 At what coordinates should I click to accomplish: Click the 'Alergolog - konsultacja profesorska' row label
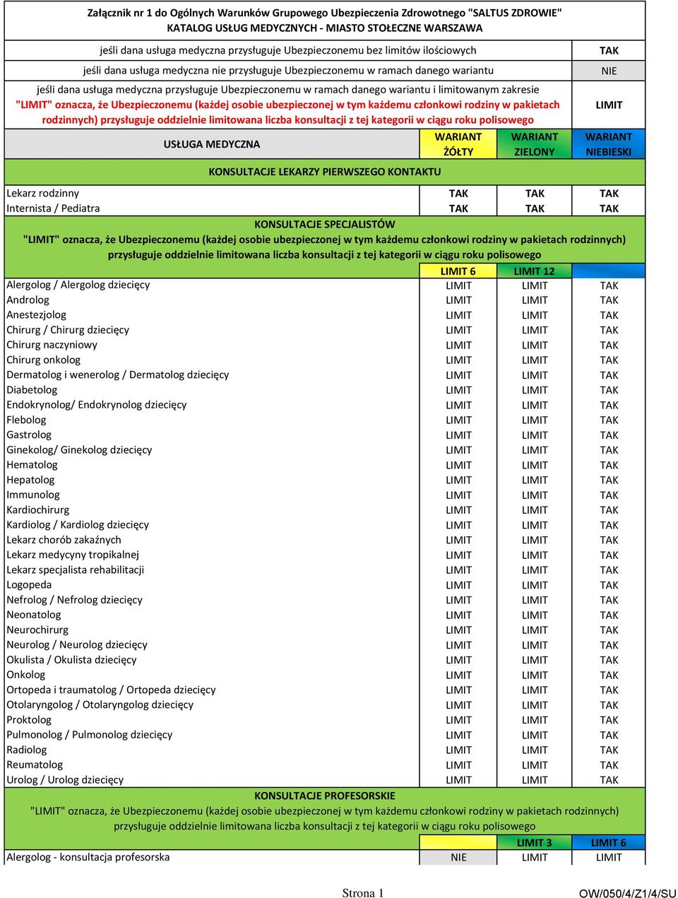(x=88, y=857)
